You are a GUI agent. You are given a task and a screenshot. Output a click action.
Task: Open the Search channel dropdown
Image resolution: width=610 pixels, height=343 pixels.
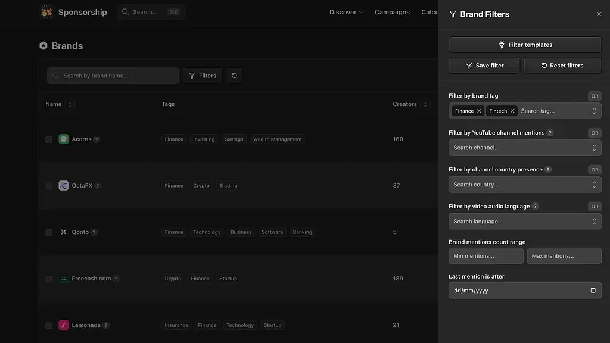pos(525,148)
